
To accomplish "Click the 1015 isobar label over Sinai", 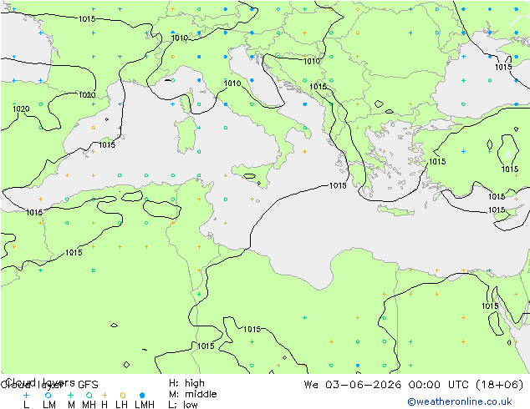I will [490, 305].
